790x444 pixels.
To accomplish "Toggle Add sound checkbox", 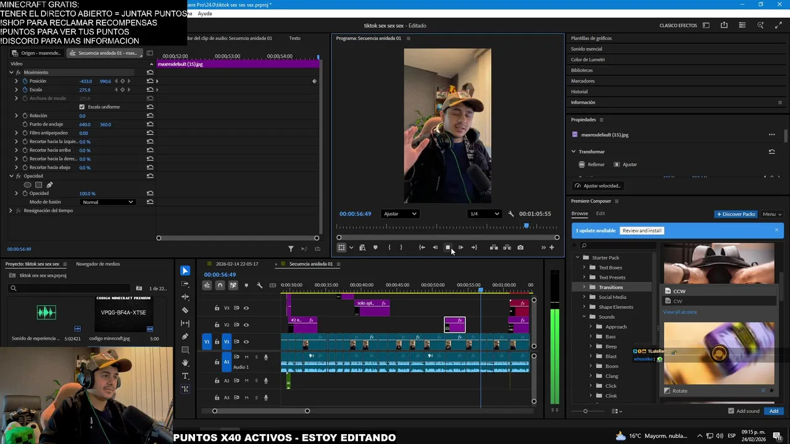I will [731, 411].
